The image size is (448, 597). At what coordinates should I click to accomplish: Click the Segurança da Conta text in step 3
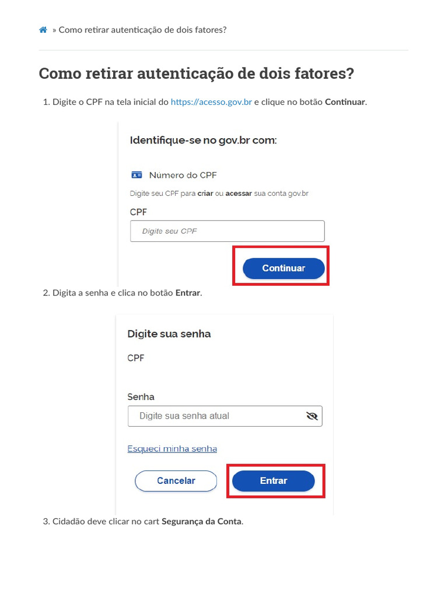(201, 522)
